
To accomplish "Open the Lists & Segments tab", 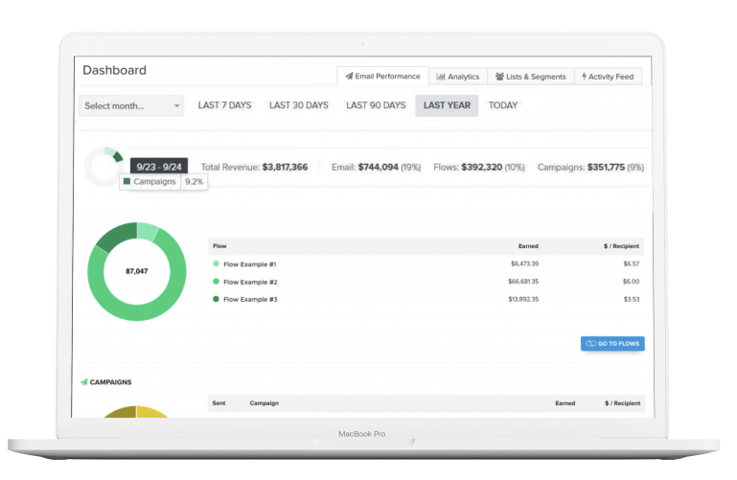I will click(531, 77).
